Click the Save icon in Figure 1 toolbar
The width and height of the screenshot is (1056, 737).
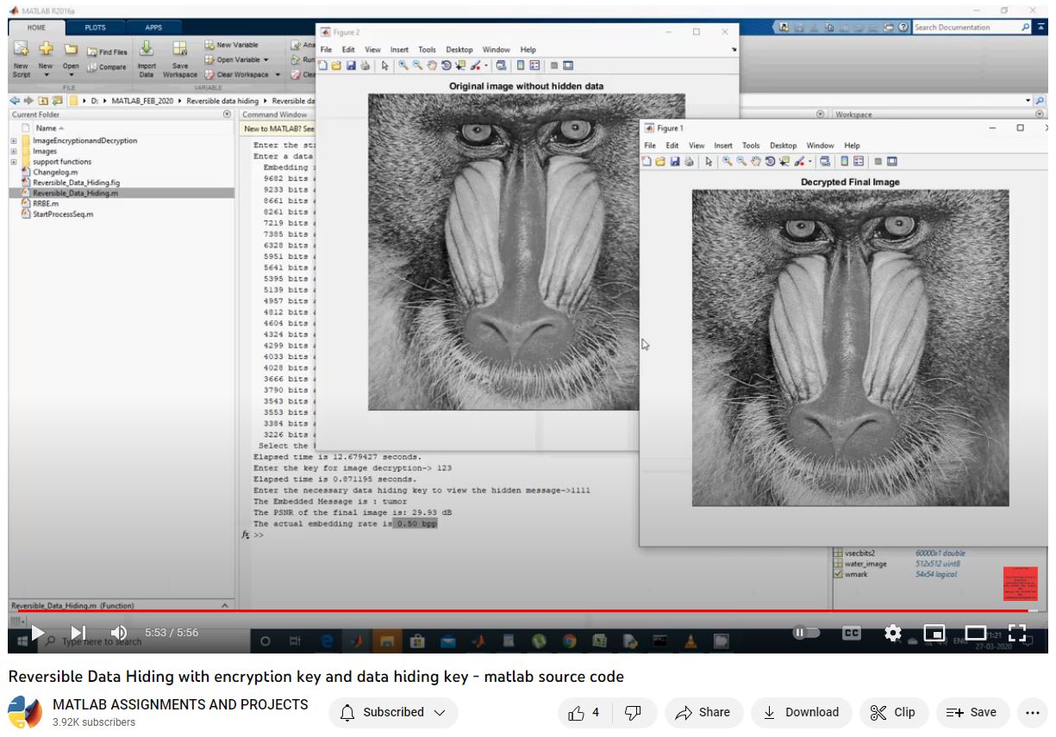(x=675, y=161)
